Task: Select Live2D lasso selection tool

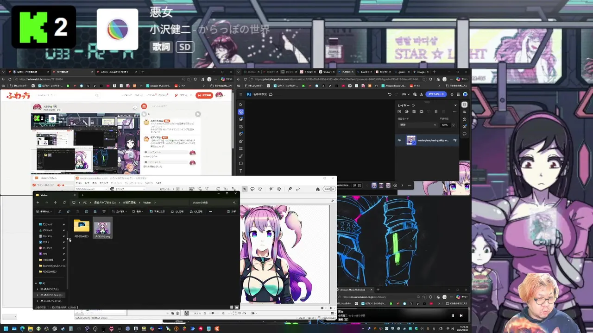Action: [252, 189]
